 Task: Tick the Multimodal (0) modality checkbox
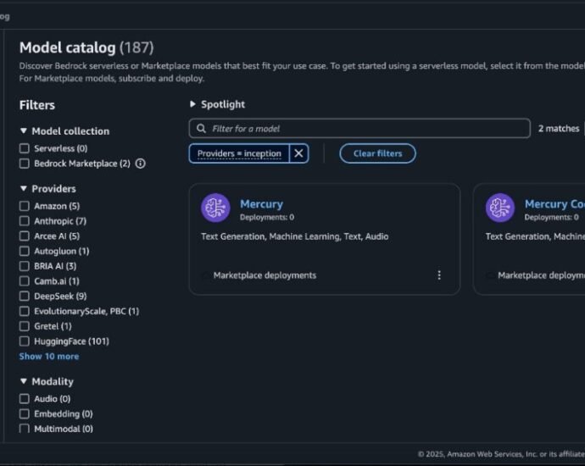[25, 429]
